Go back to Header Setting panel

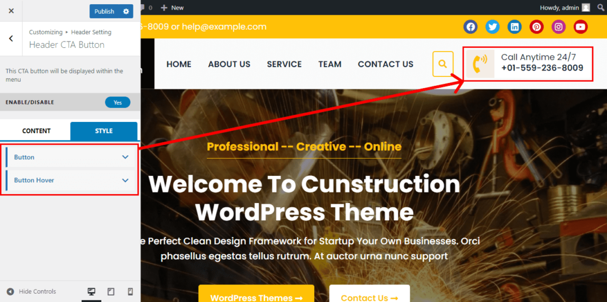(11, 38)
